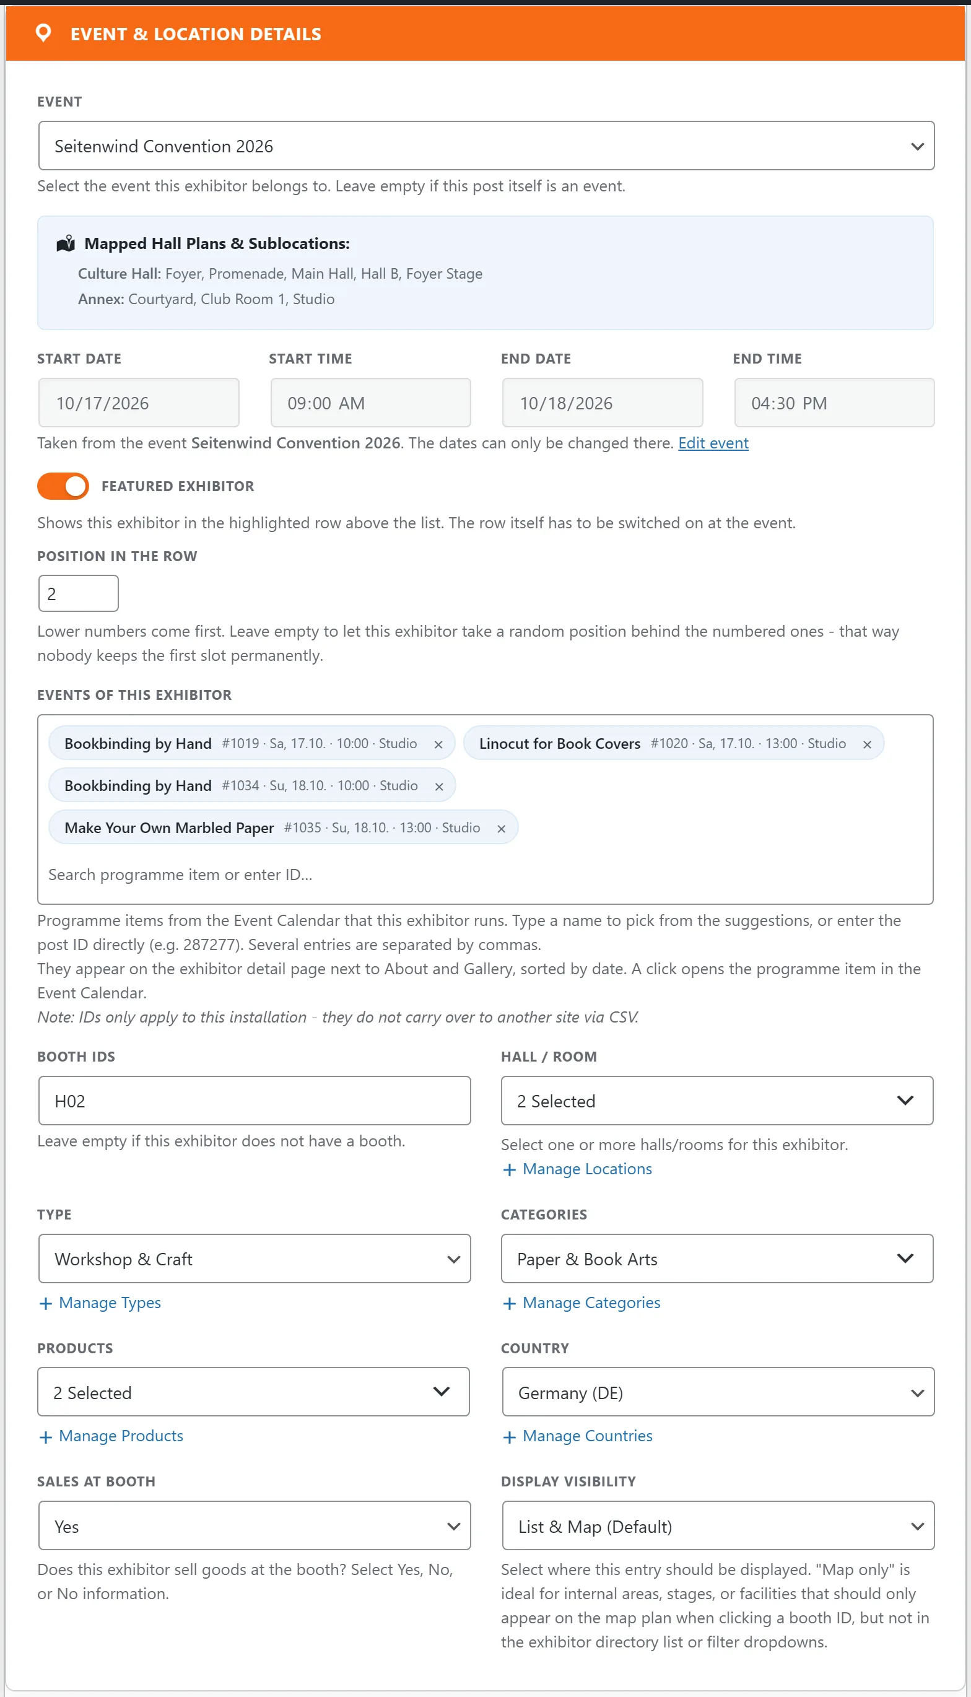Open the Event dropdown Seitenwind Convention 2026

point(486,146)
